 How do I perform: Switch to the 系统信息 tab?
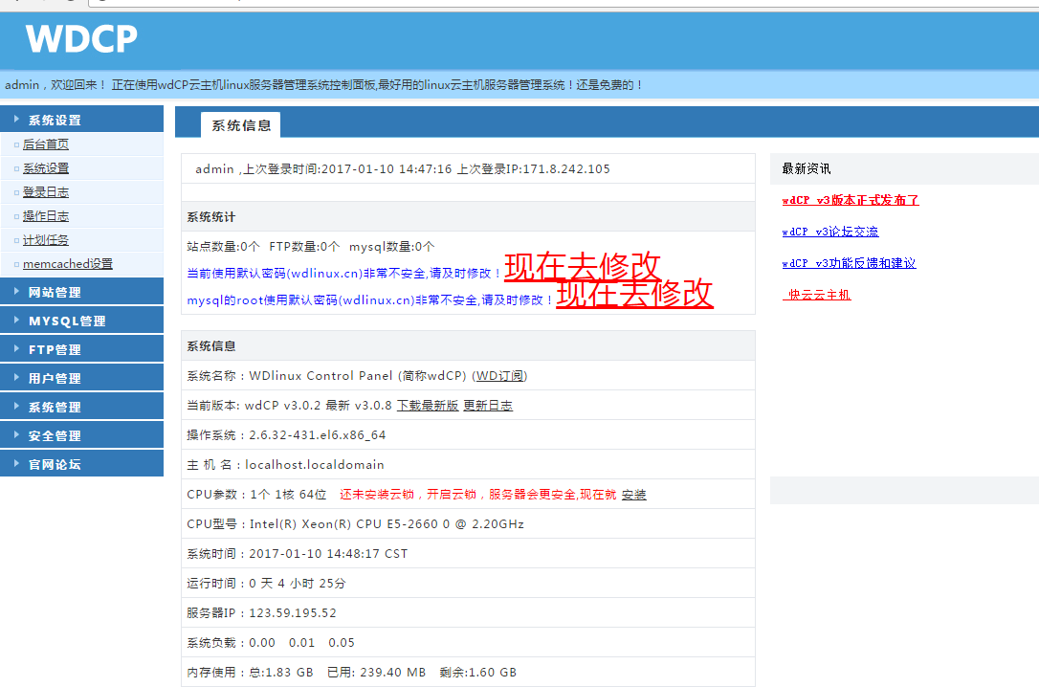pos(239,122)
